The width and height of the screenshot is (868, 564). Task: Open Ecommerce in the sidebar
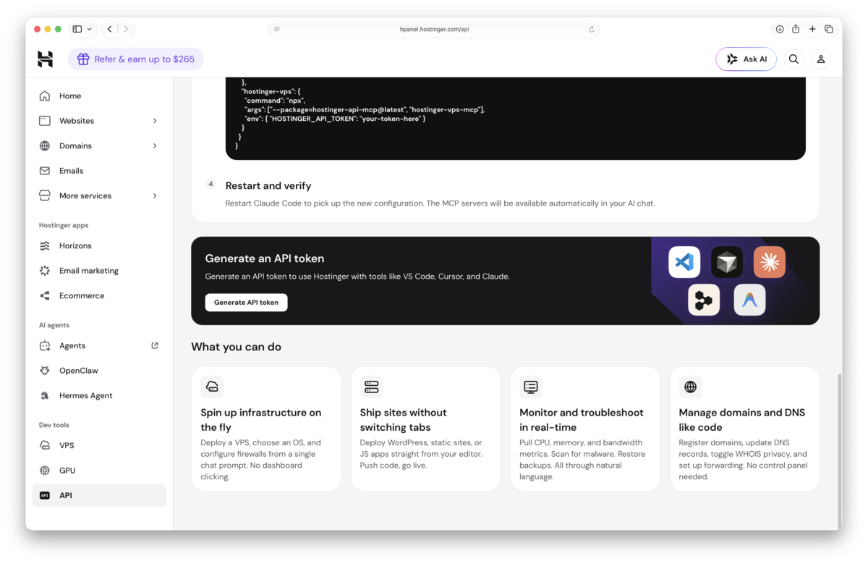click(99, 295)
